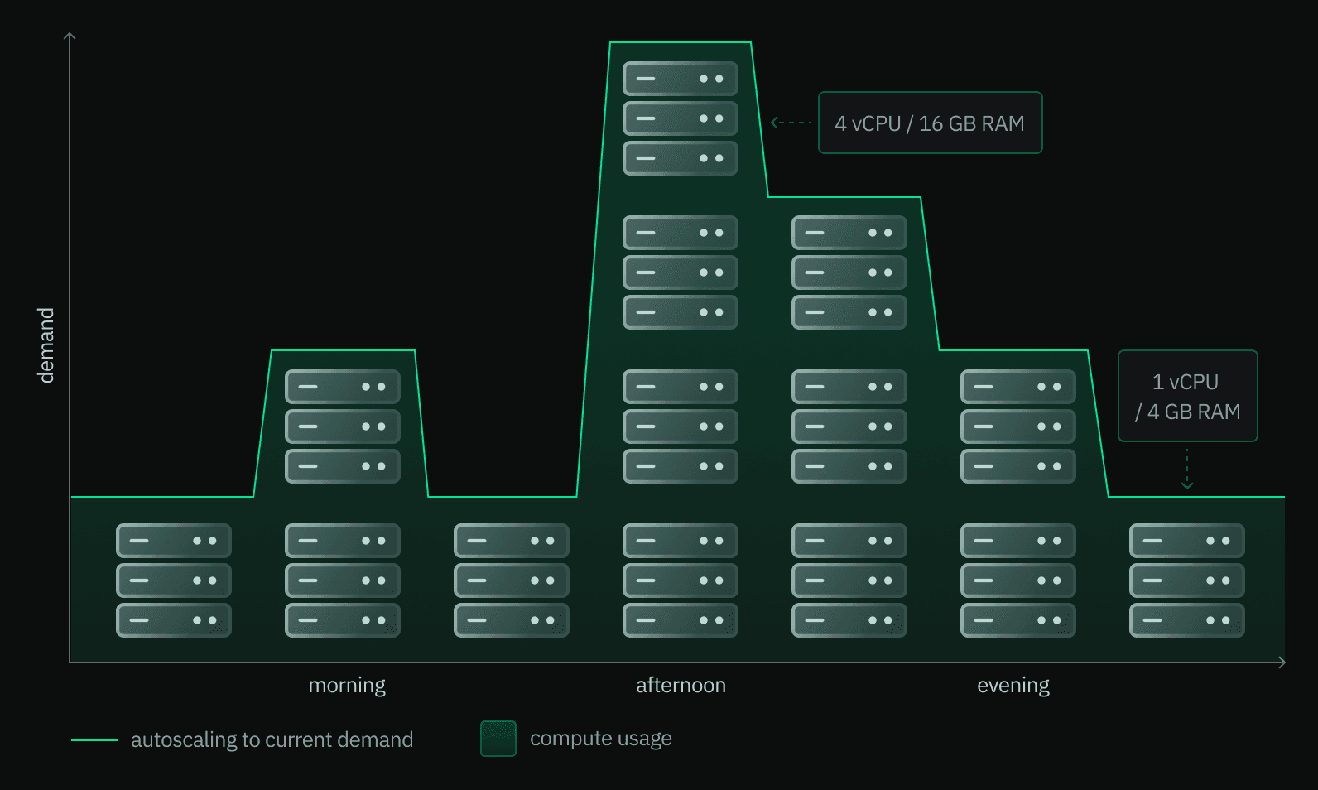1318x790 pixels.
Task: Click the dashed down arrow under the 1 vCPU box
Action: tap(1187, 469)
